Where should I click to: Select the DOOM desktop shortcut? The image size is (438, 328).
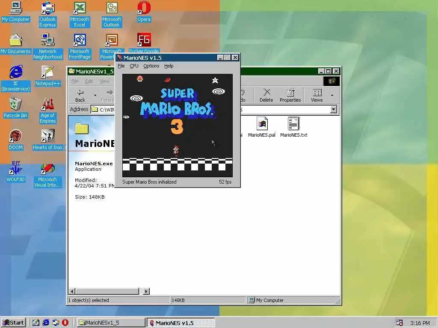(15, 140)
